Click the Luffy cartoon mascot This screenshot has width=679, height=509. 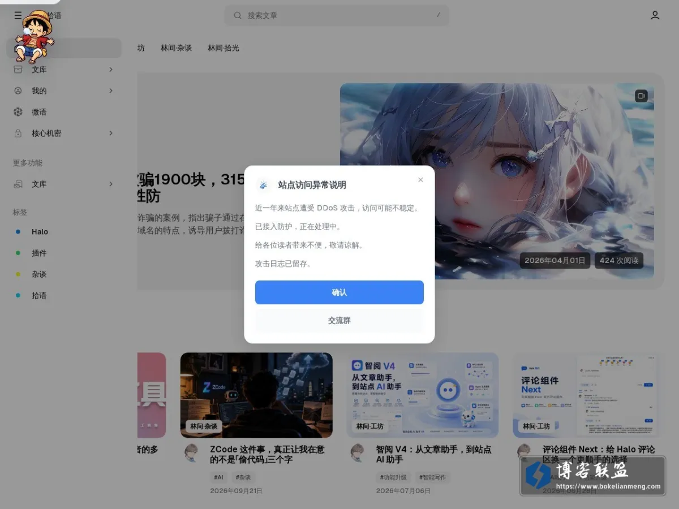pyautogui.click(x=34, y=36)
